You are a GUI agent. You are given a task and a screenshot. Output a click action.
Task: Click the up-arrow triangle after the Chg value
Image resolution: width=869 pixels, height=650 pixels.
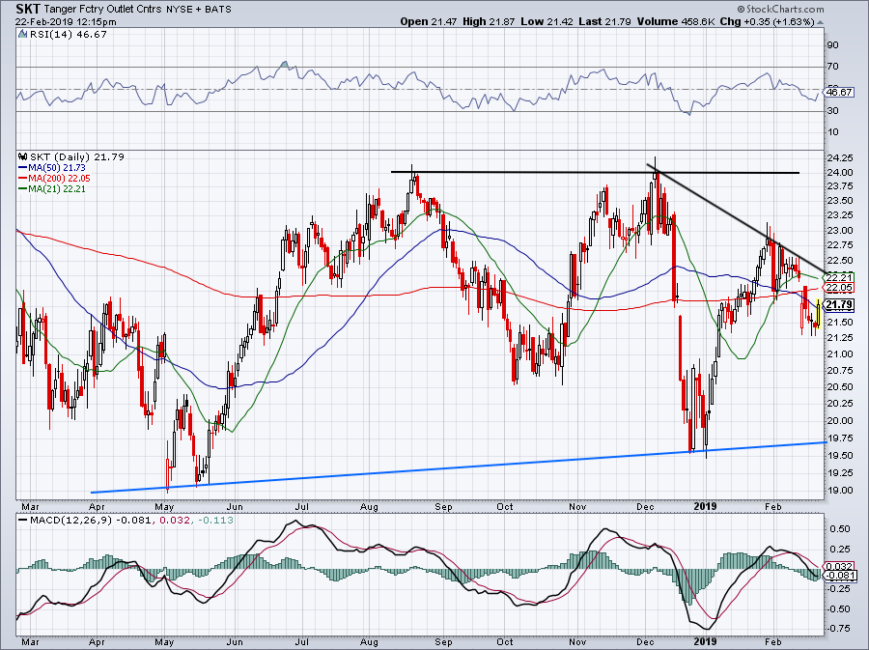(820, 22)
